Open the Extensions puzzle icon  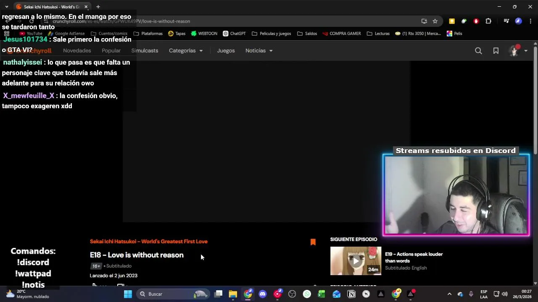tap(488, 21)
